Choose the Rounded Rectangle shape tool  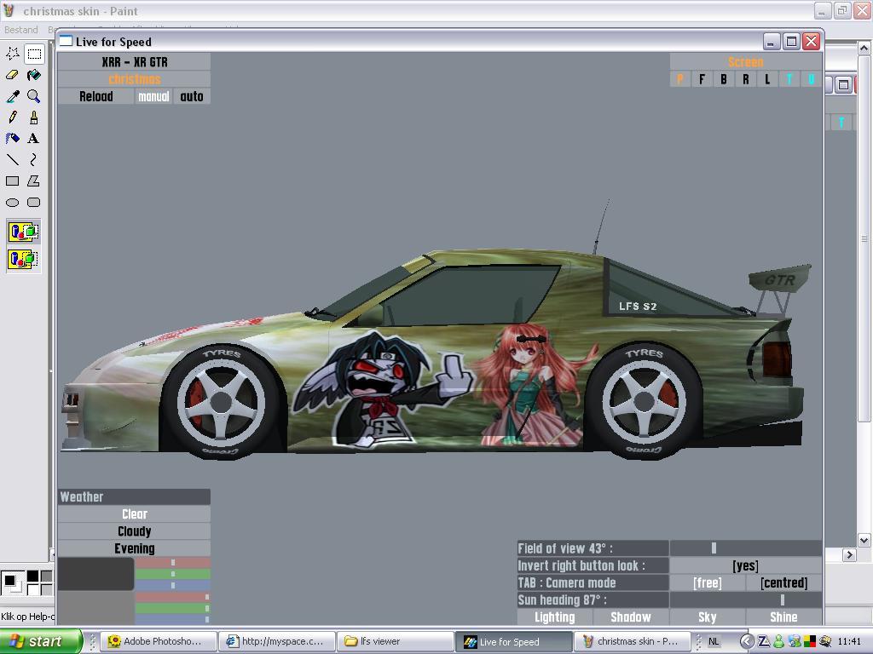tap(34, 203)
